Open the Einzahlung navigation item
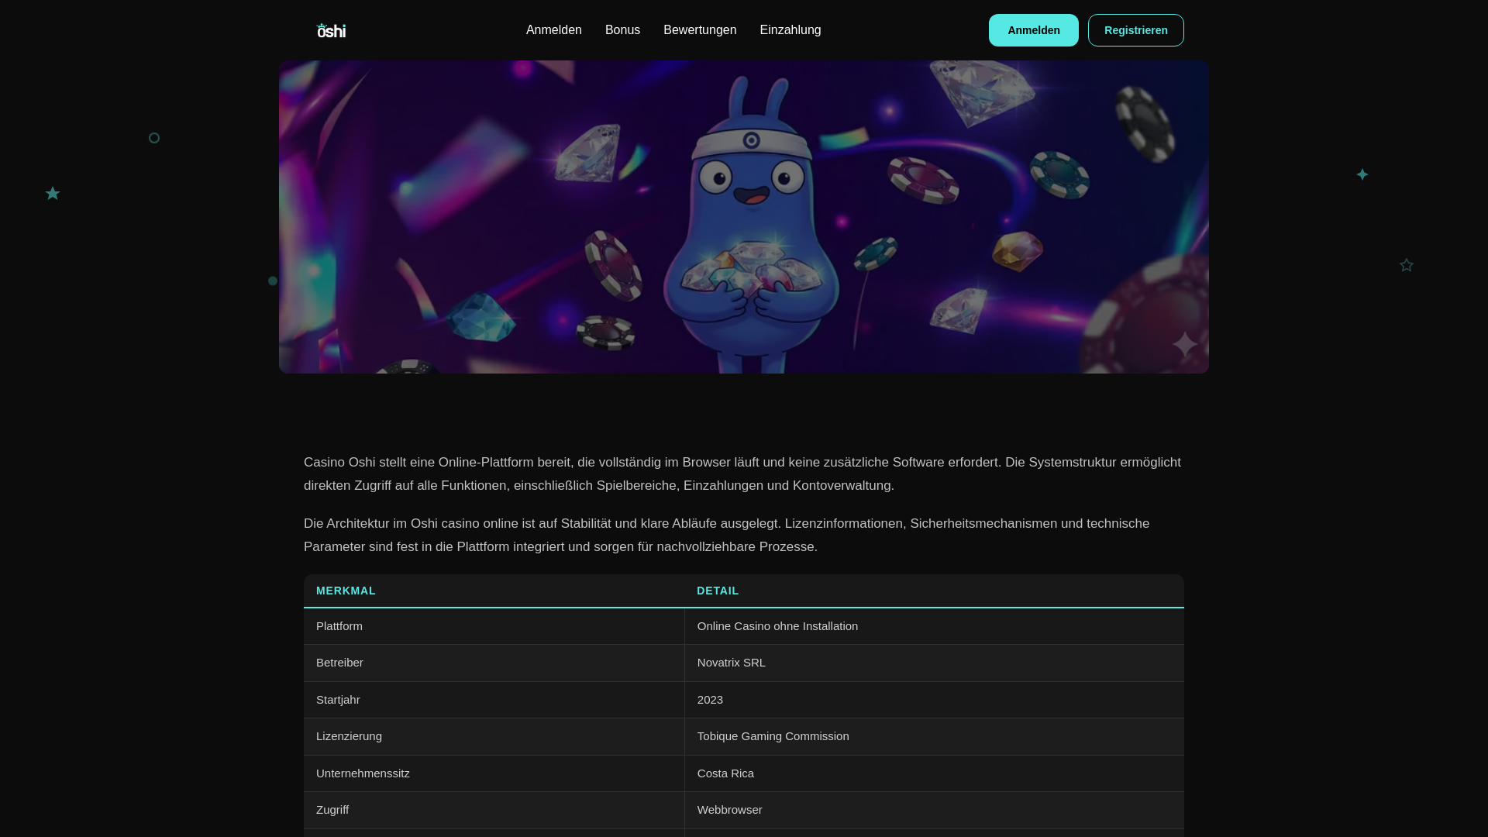The height and width of the screenshot is (837, 1488). click(x=790, y=30)
